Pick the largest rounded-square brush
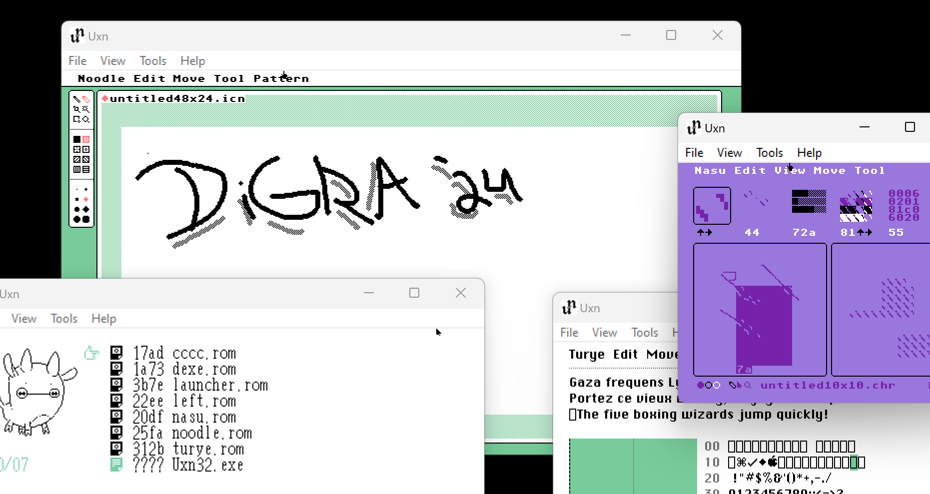930x494 pixels. [86, 219]
